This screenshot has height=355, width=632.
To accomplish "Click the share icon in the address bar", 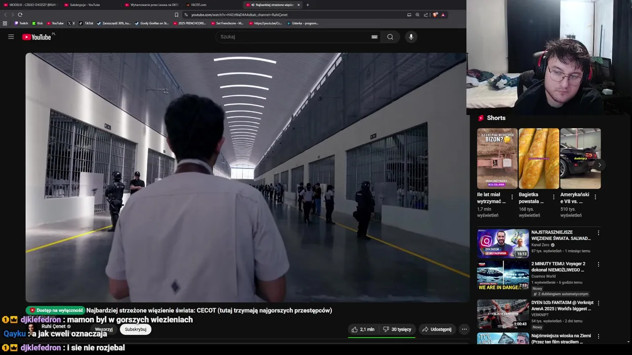I will click(426, 15).
